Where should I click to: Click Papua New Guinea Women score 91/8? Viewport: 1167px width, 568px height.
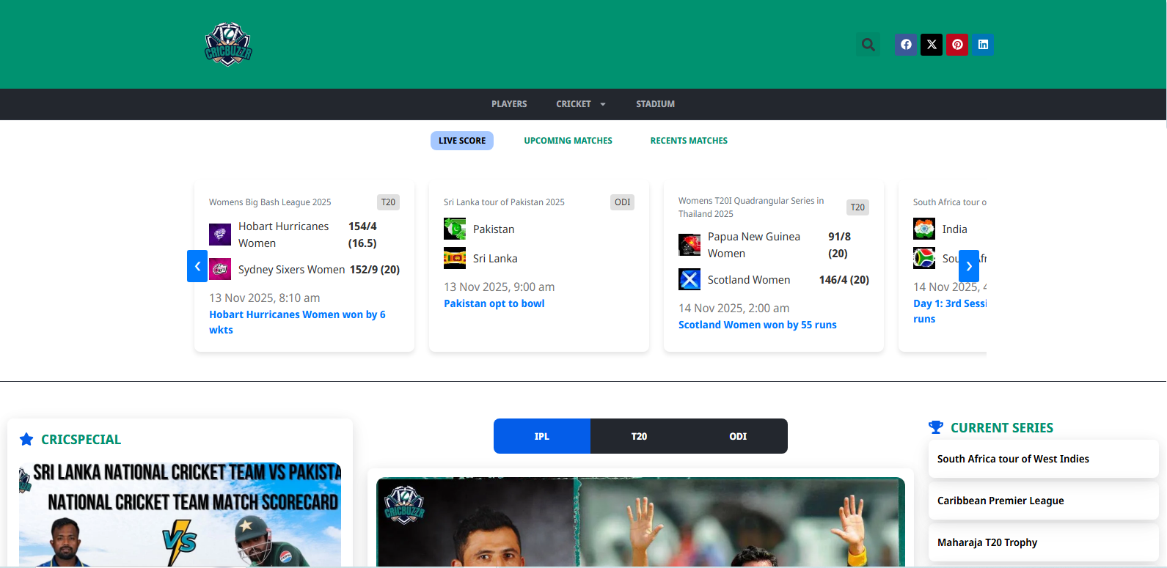(839, 245)
